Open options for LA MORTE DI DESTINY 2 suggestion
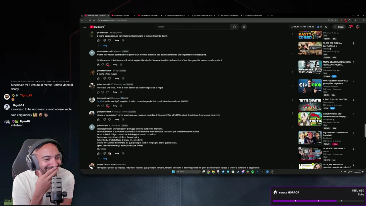Viewport: 366px width, 206px height. (353, 149)
